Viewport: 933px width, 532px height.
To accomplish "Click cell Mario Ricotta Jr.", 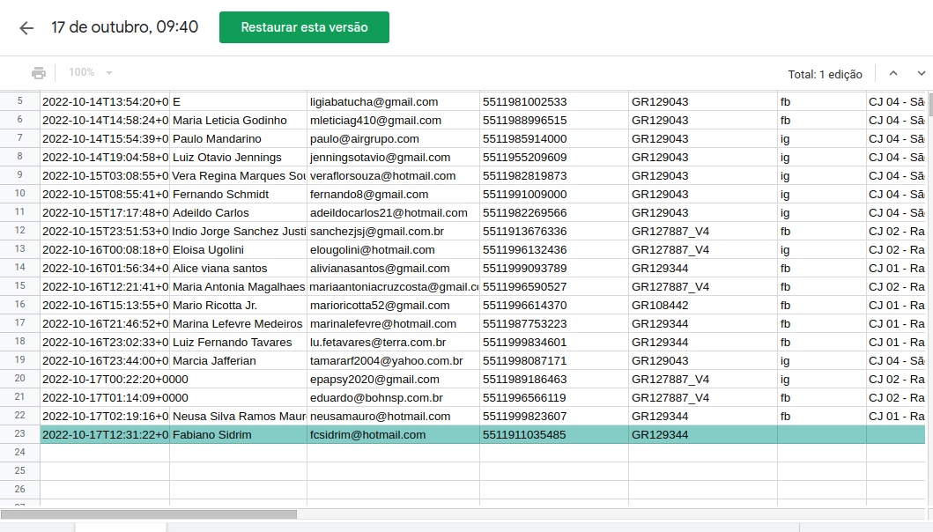I will (x=238, y=306).
